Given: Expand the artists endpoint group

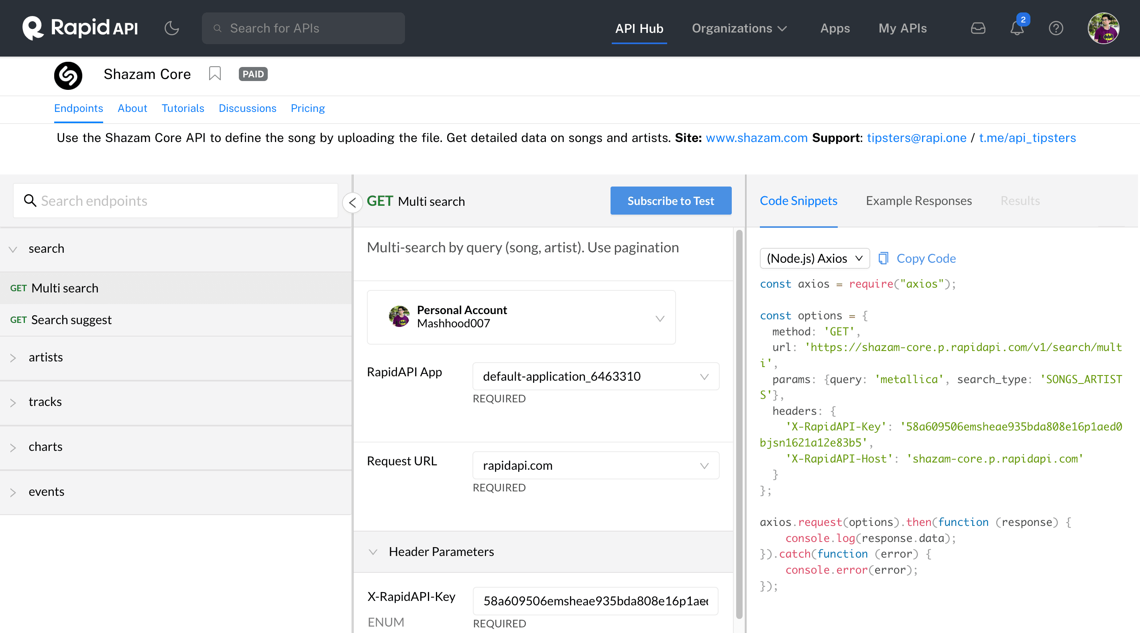Looking at the screenshot, I should (x=176, y=357).
